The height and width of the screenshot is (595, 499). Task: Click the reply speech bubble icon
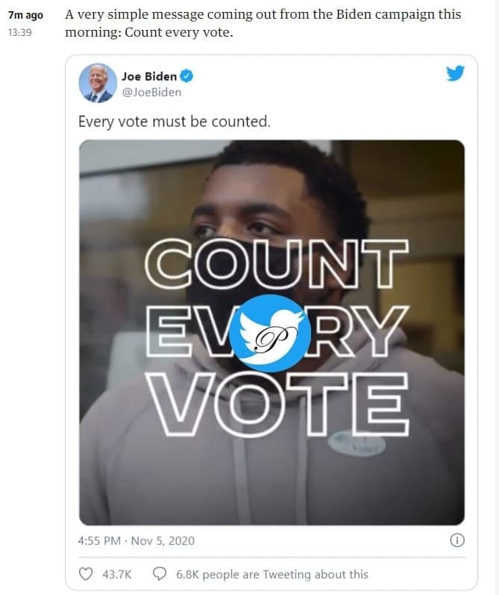click(x=160, y=574)
